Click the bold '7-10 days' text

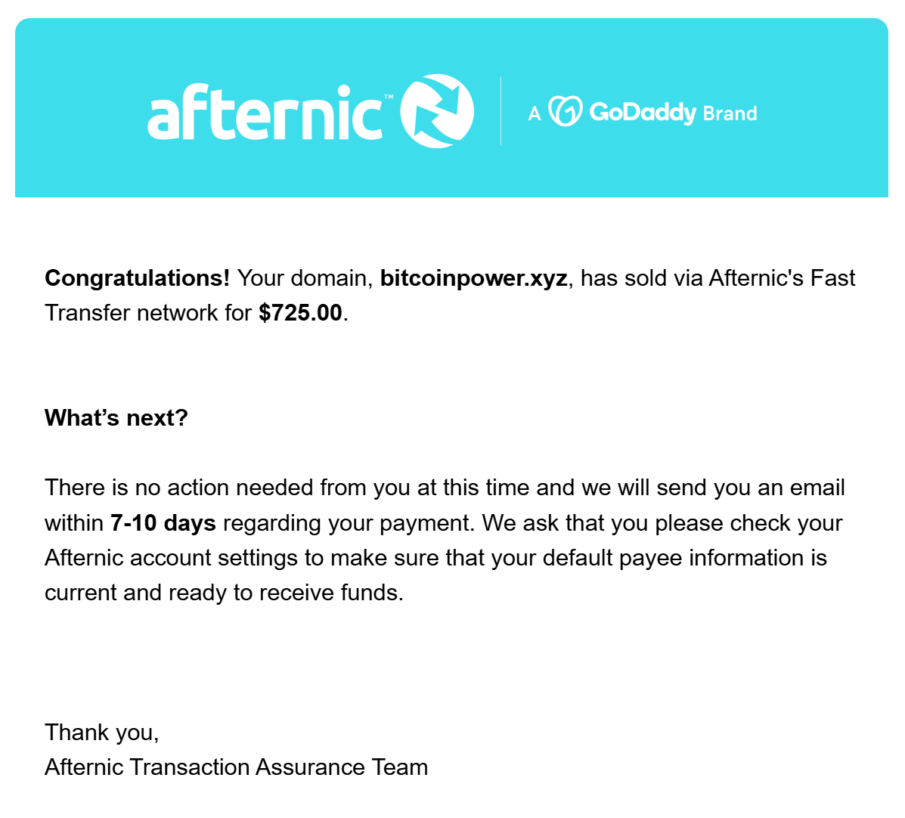pos(163,523)
